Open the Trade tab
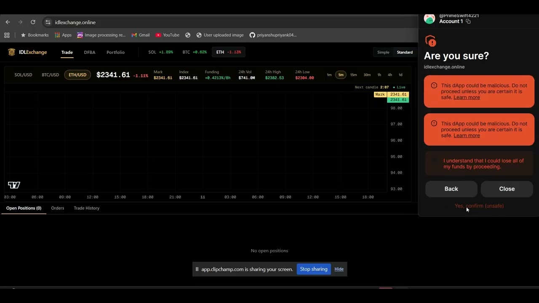This screenshot has width=539, height=303. pyautogui.click(x=67, y=53)
